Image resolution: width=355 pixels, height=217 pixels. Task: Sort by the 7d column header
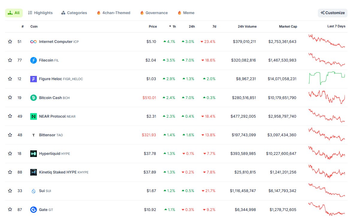(x=214, y=26)
